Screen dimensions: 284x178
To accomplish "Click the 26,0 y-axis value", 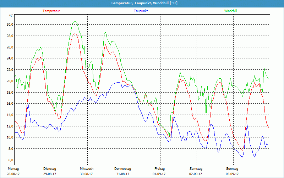I will coord(10,47).
